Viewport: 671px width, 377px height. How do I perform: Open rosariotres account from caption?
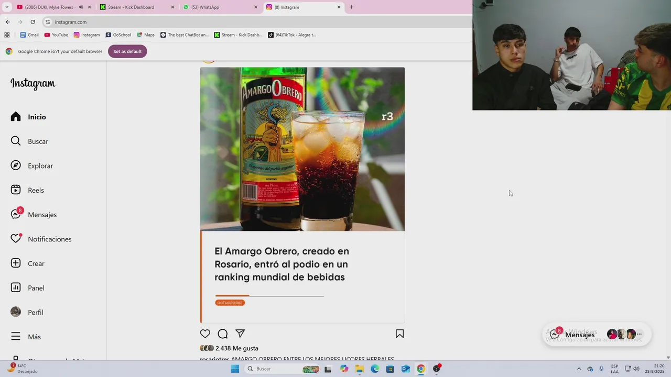pos(214,359)
